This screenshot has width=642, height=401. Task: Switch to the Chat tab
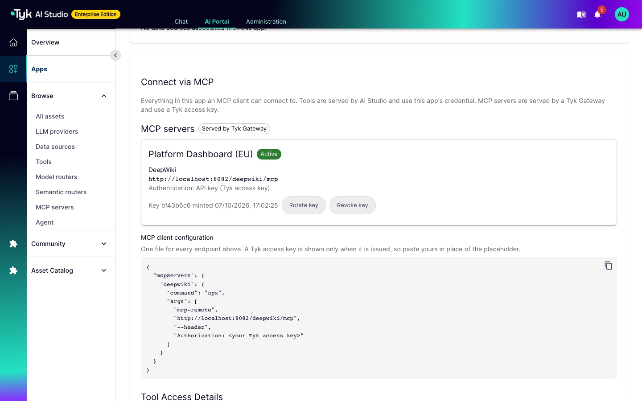181,21
